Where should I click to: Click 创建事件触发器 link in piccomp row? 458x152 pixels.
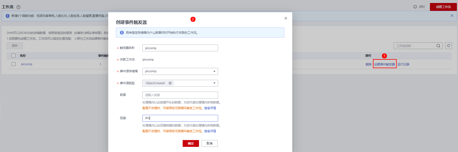click(385, 64)
